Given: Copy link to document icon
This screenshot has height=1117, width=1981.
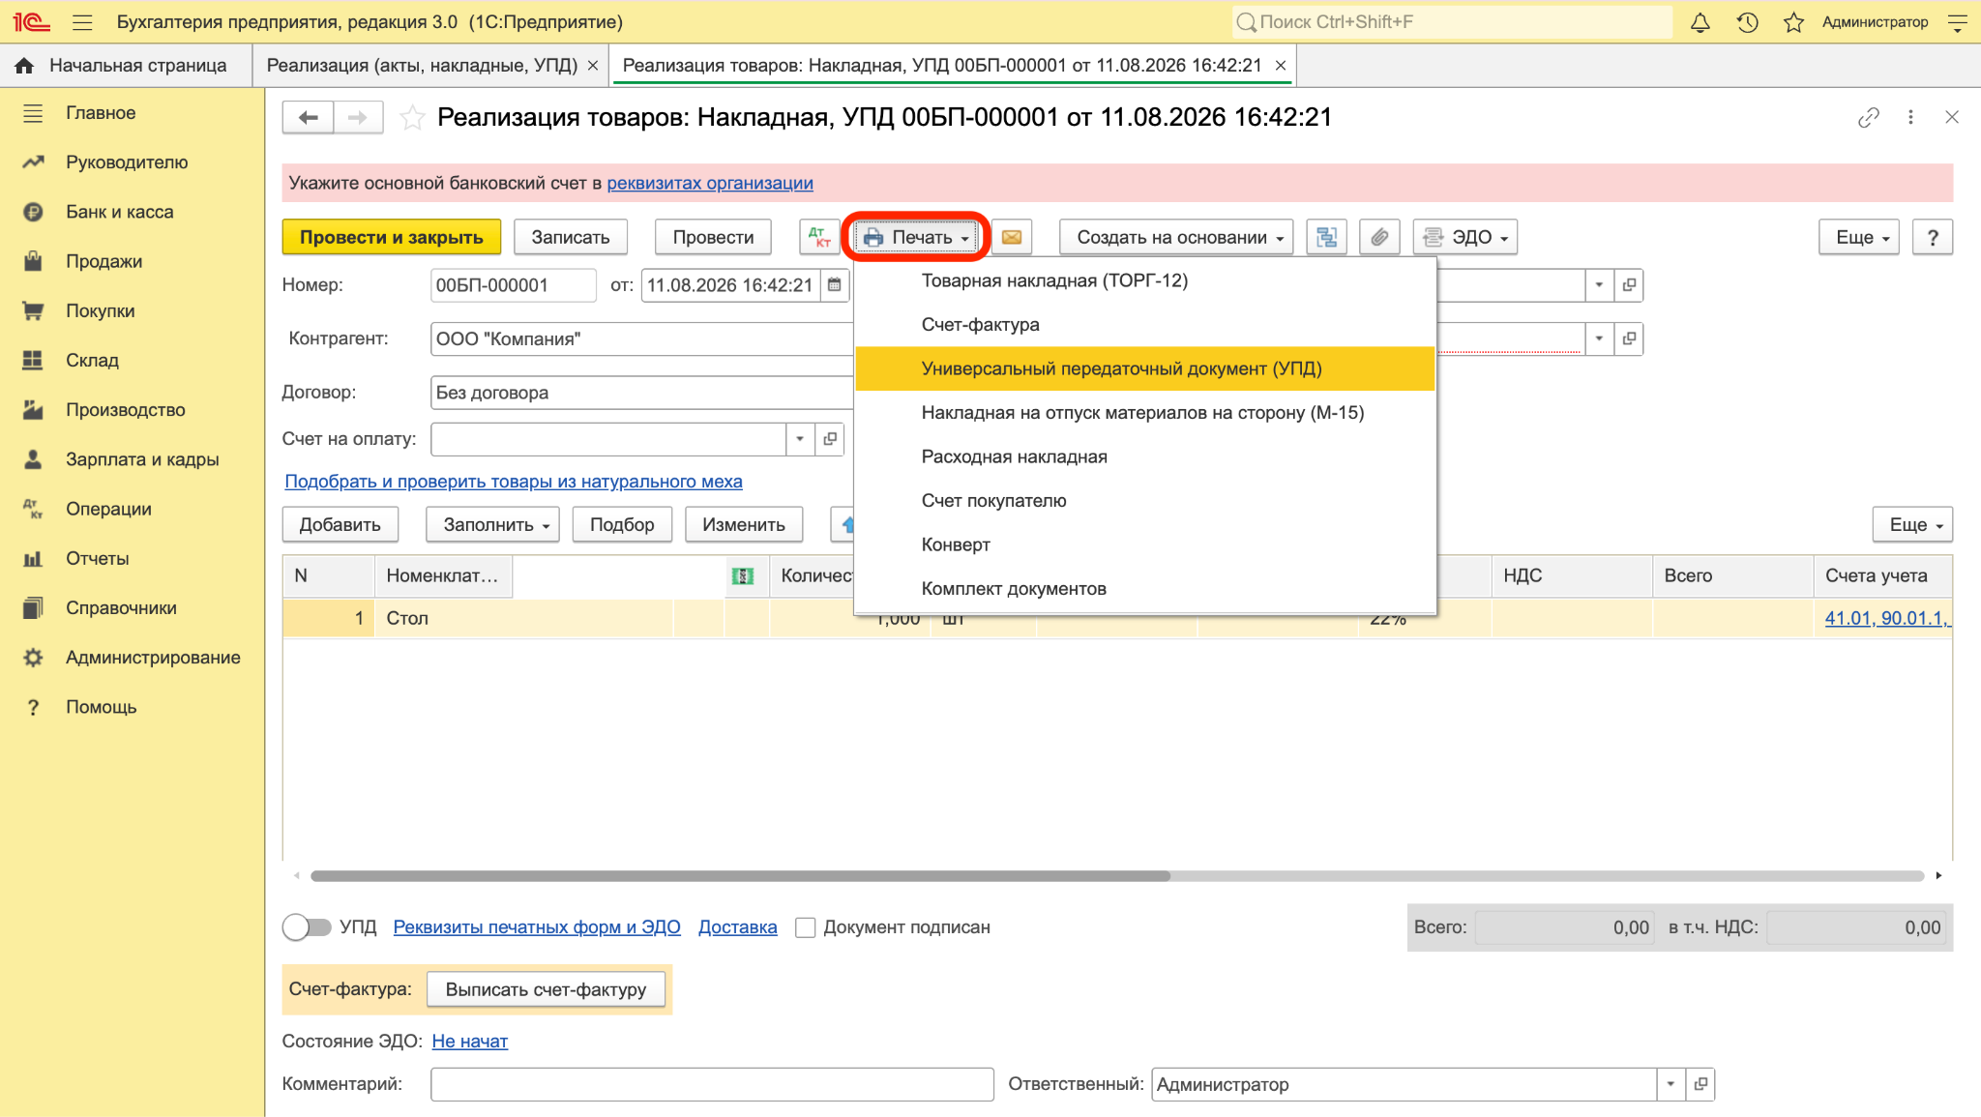Looking at the screenshot, I should (x=1868, y=117).
